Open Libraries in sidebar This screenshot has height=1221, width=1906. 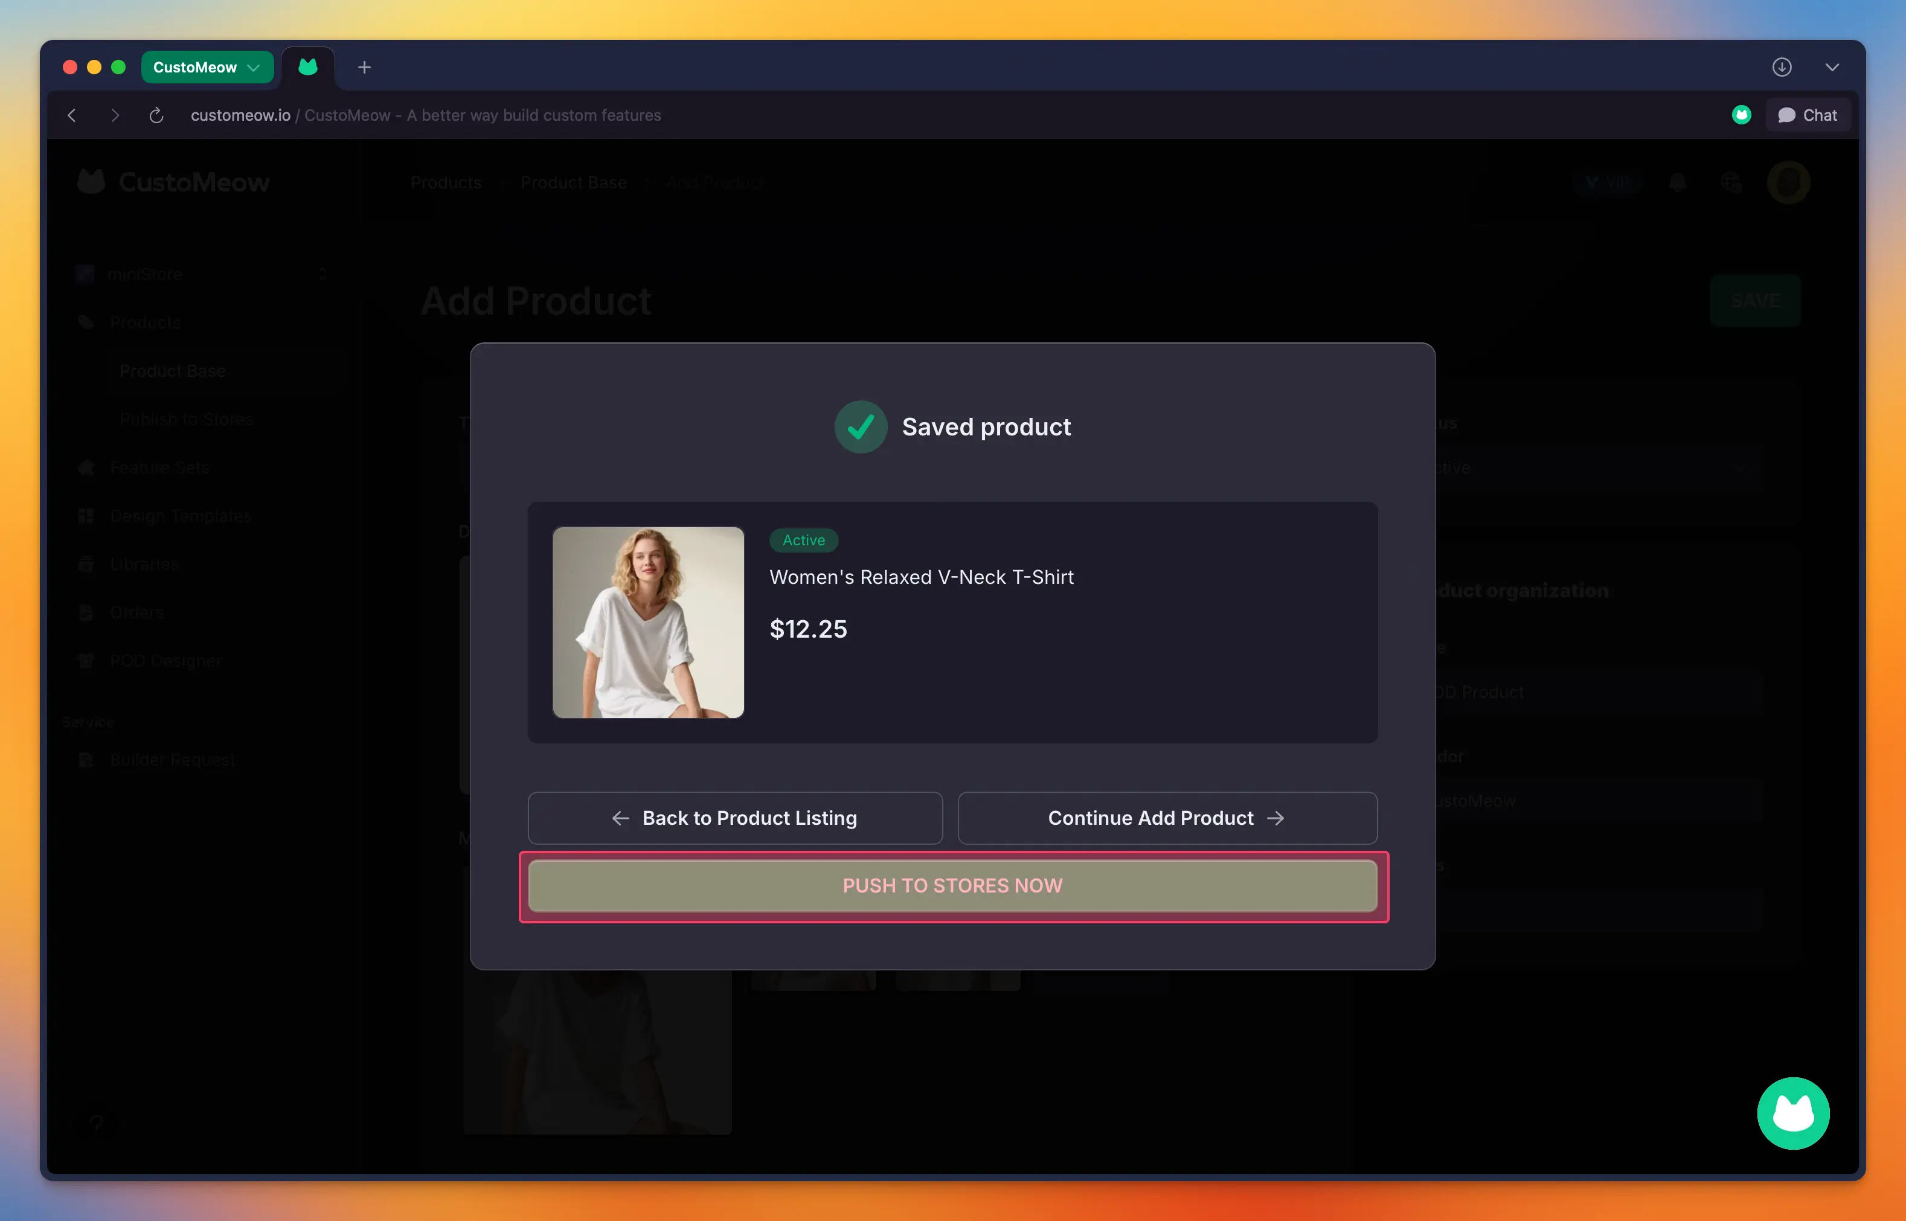pyautogui.click(x=144, y=565)
